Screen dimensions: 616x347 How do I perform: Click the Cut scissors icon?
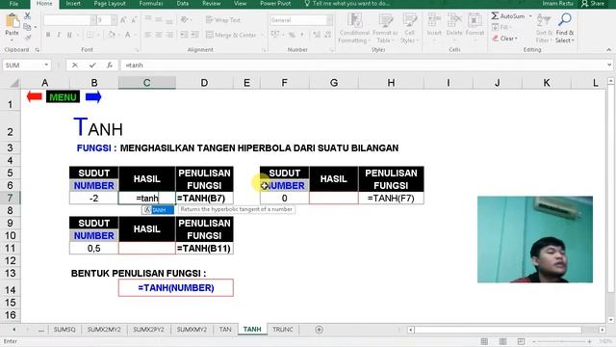coord(27,16)
